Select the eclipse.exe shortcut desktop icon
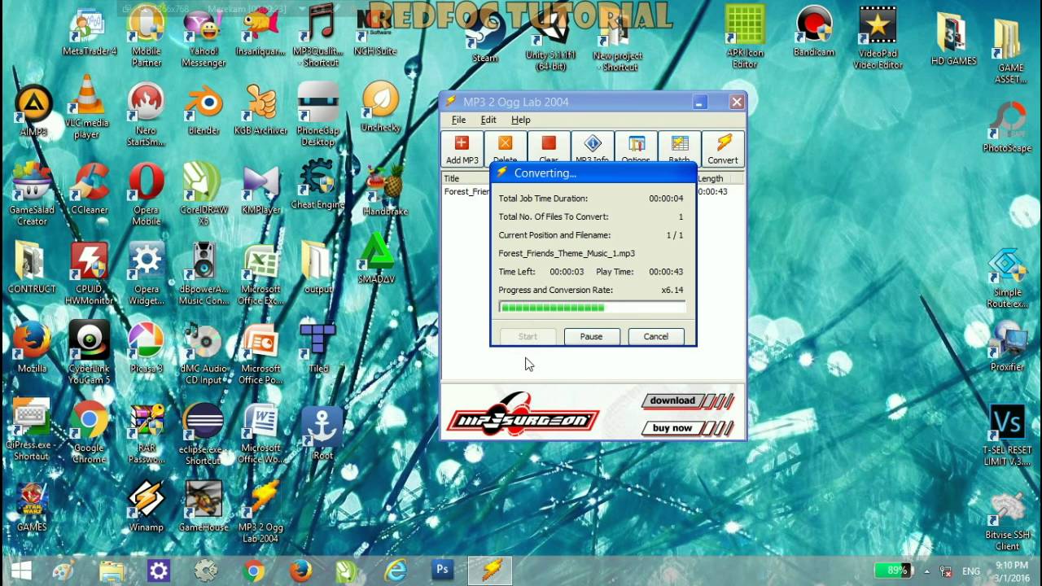Screen dimensions: 1042x586 pos(204,435)
